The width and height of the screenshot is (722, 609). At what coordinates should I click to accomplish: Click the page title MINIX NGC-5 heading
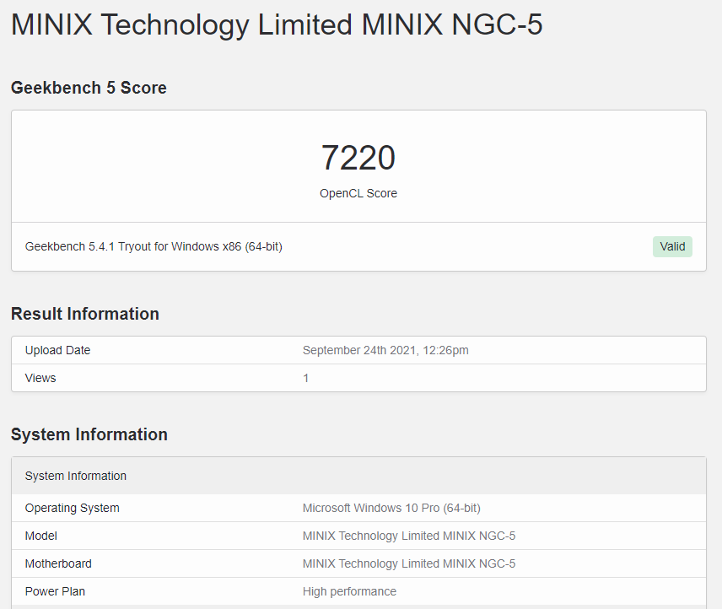click(x=277, y=24)
